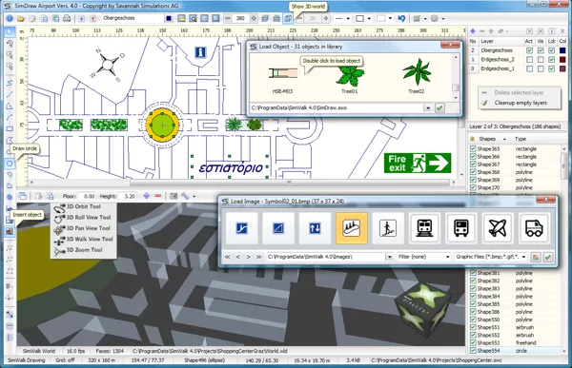
Task: Confirm Load Image with the green check
Action: pyautogui.click(x=547, y=257)
